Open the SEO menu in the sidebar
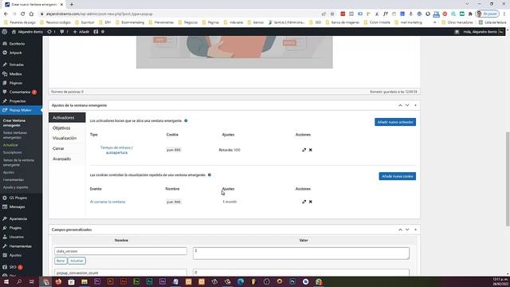Viewport: 510px width, 287px height. (13, 267)
